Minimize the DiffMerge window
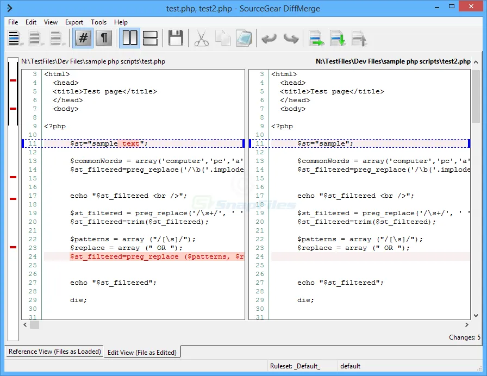487x376 pixels. tap(436, 7)
